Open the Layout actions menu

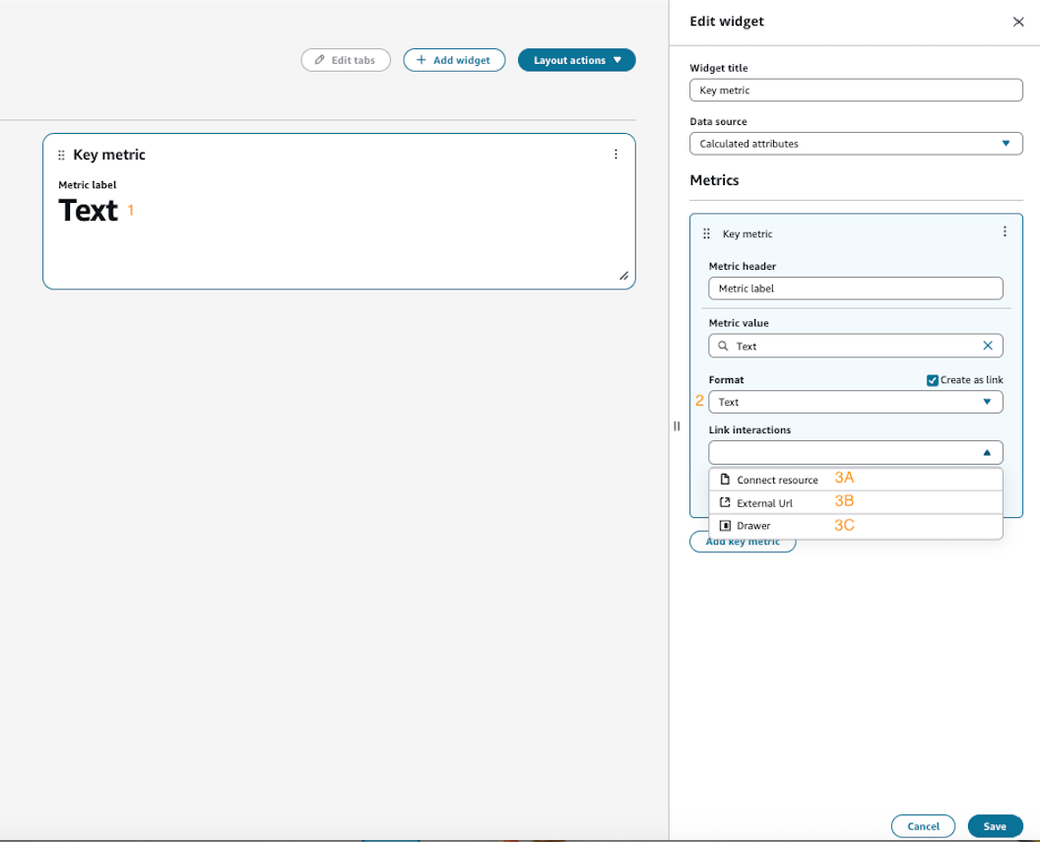pyautogui.click(x=576, y=60)
